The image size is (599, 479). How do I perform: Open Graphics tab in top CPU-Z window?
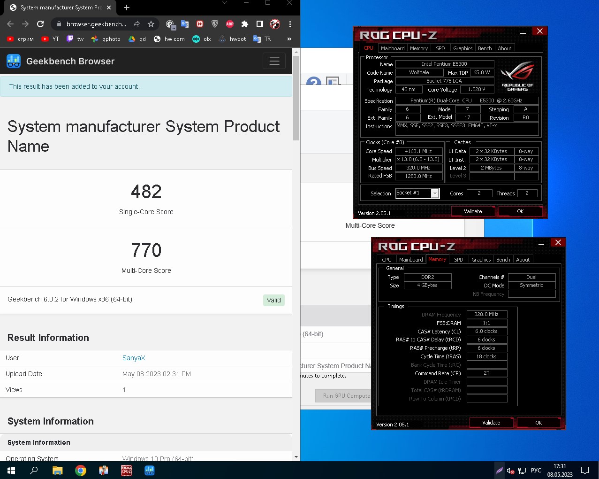463,48
